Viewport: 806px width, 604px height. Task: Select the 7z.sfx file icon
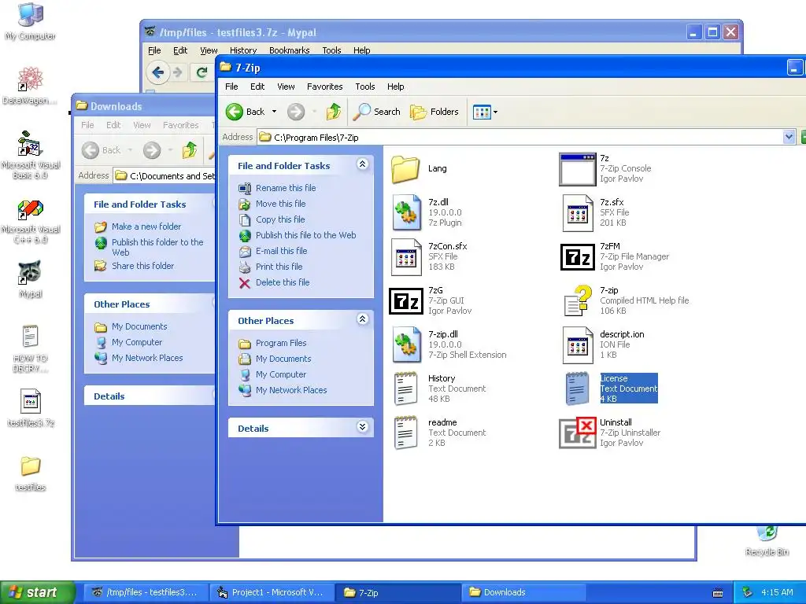tap(578, 212)
